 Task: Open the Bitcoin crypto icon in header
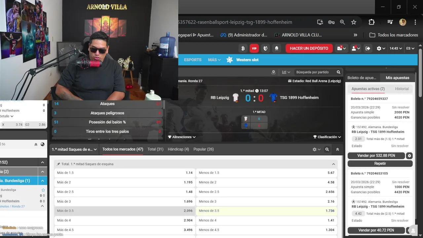click(243, 48)
